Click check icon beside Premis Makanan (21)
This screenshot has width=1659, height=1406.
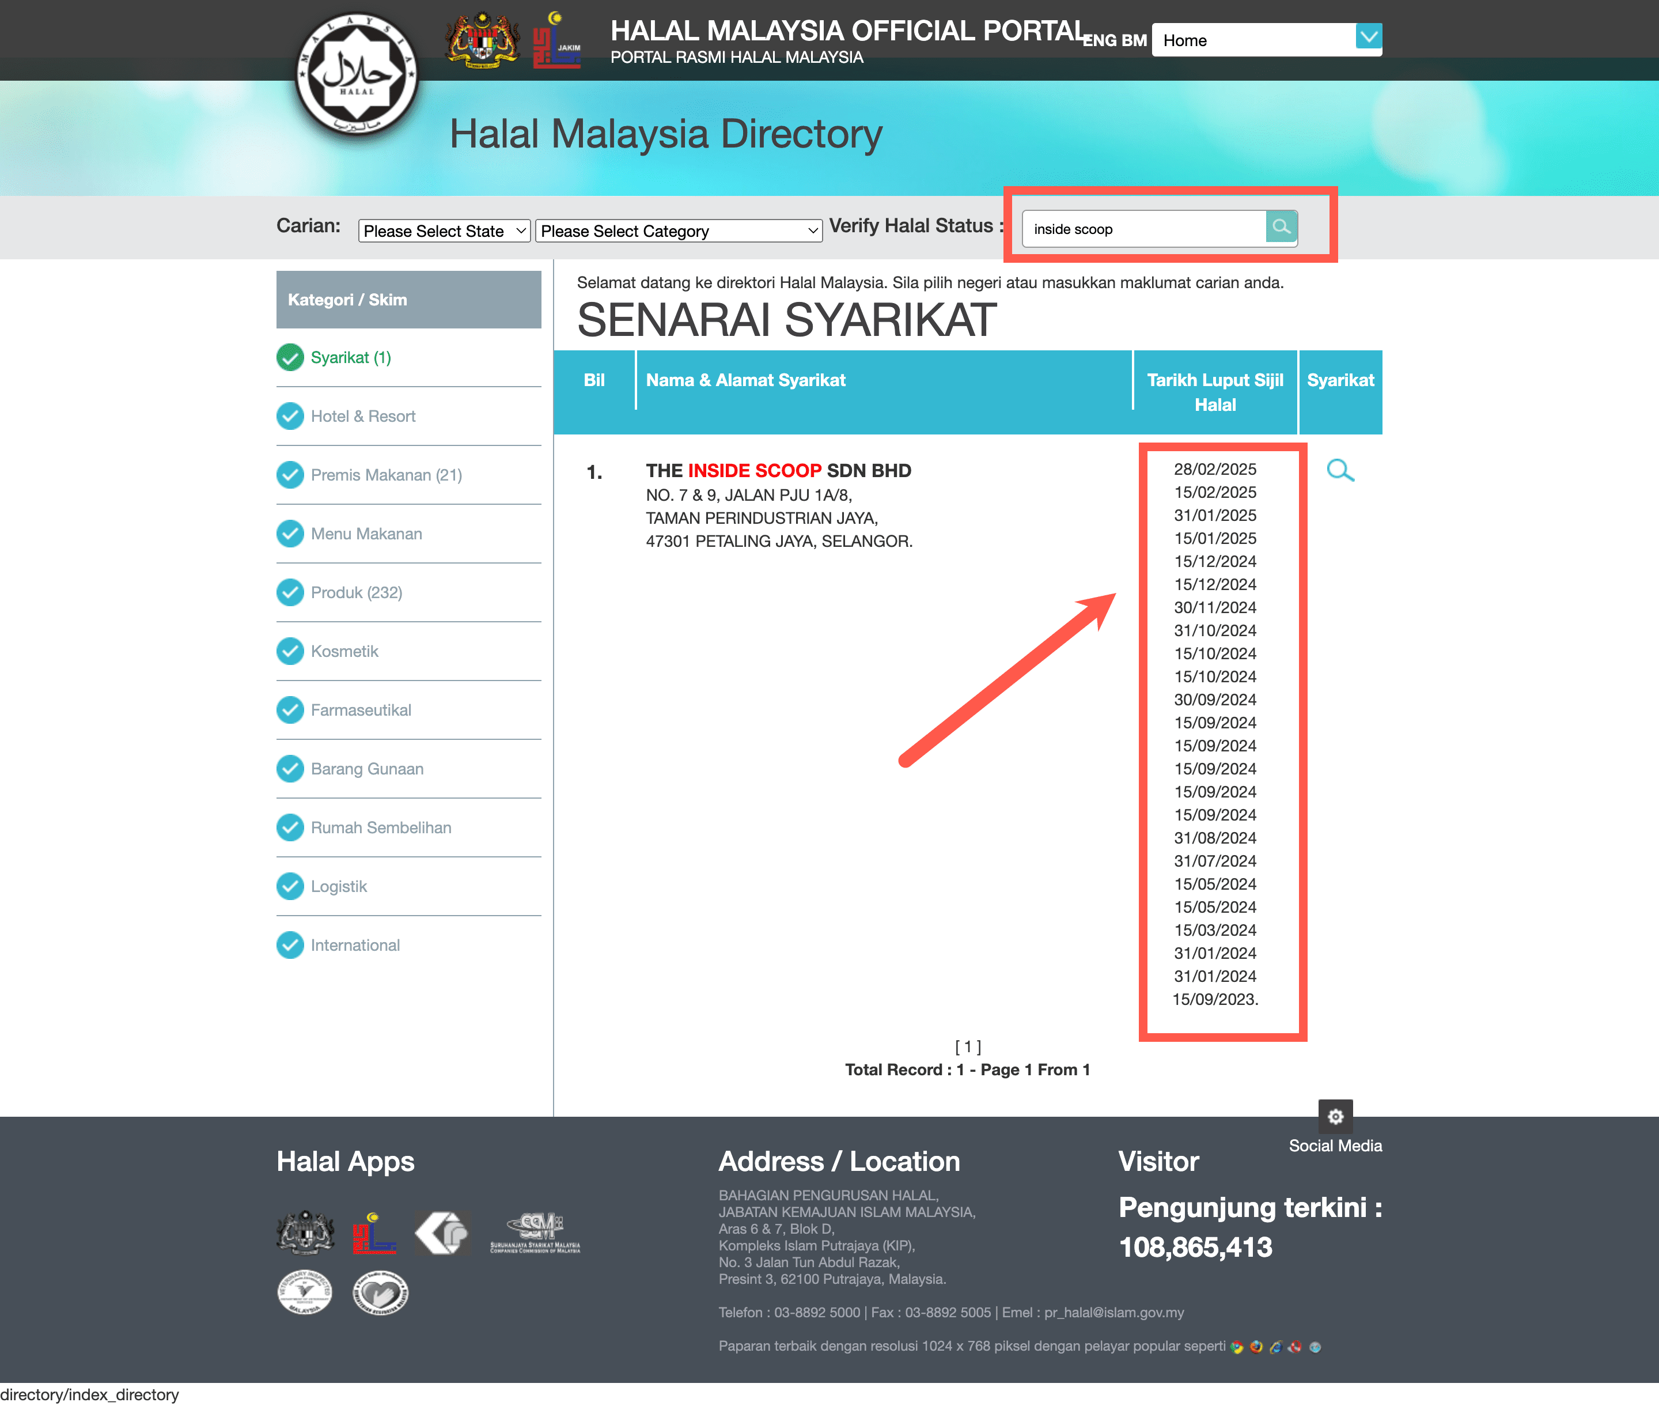tap(290, 475)
